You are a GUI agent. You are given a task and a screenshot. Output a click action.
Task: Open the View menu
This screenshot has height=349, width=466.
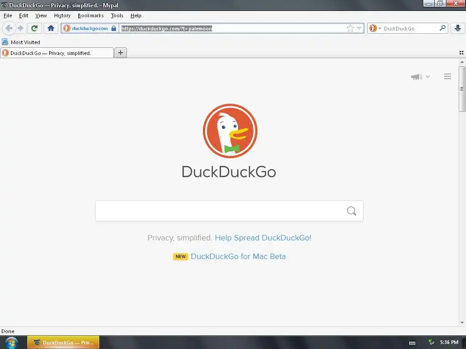[41, 15]
